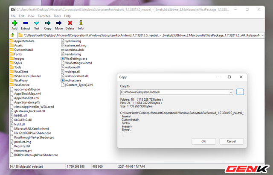273x175 pixels.
Task: Select classicAppInstaller_WSA.sccd file
Action: [x=32, y=107]
